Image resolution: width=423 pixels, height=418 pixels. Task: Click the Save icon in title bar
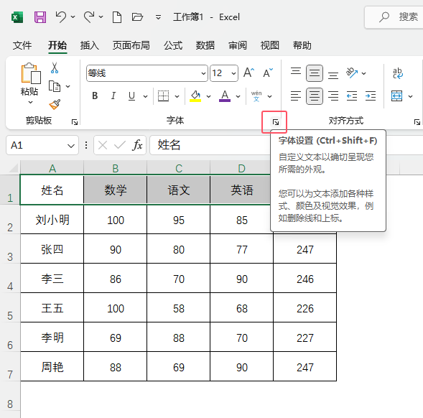(40, 17)
